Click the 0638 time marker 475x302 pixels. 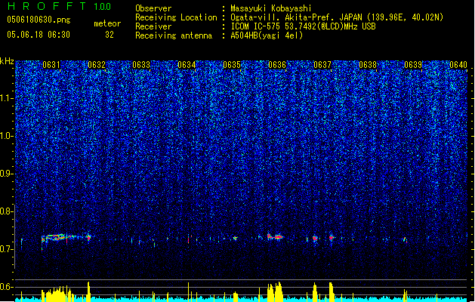click(368, 65)
